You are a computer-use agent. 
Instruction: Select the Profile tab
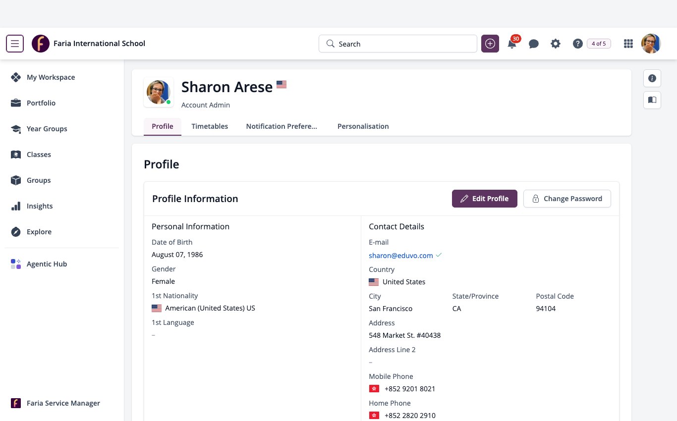click(x=163, y=126)
